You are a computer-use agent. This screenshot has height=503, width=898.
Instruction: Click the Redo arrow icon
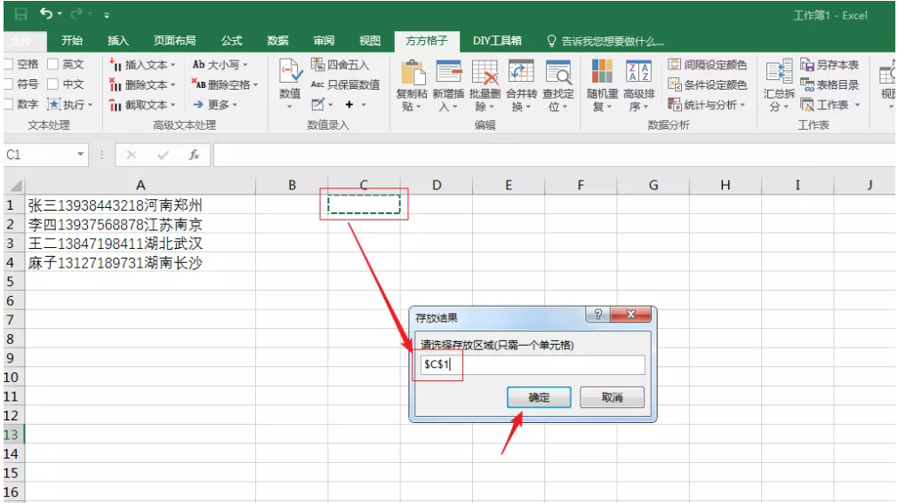tap(76, 13)
